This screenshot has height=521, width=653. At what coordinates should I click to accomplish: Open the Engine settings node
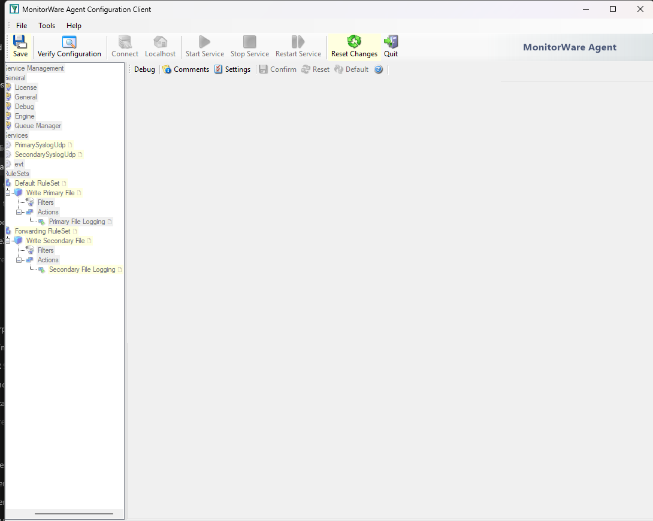click(25, 116)
